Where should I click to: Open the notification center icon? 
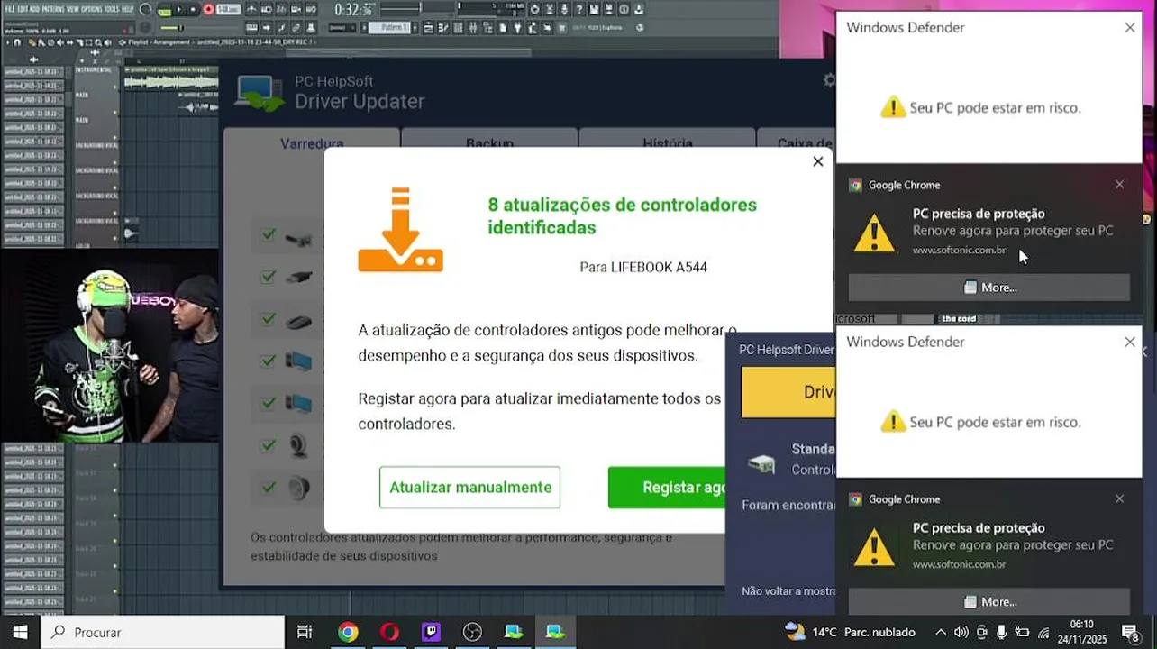[1130, 632]
